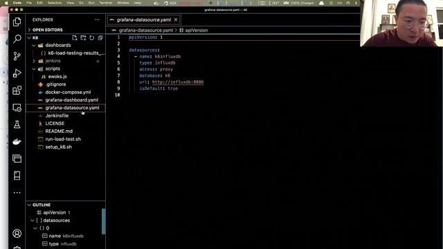Open ewoks.js in the scripts folder
The width and height of the screenshot is (443, 249).
57,77
